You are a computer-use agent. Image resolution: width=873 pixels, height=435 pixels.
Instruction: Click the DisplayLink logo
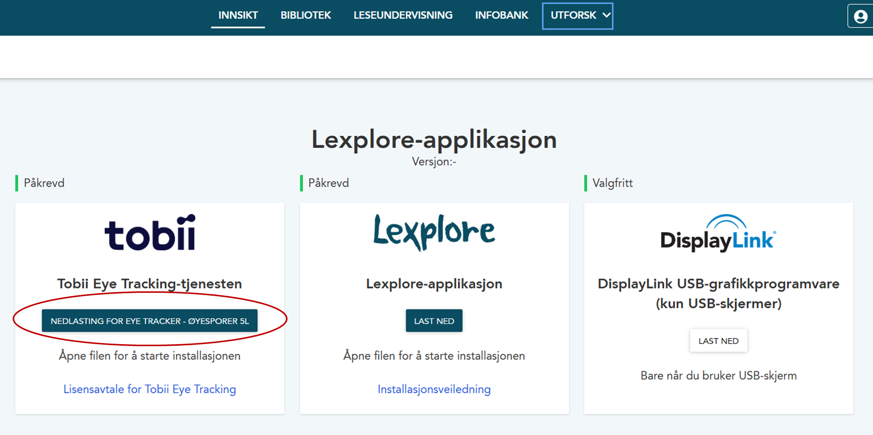(718, 233)
